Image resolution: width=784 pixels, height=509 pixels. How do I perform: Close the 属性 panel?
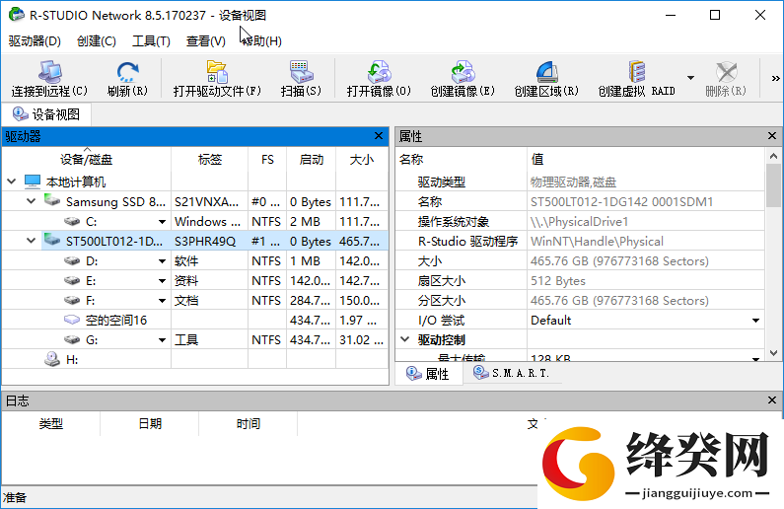[772, 136]
